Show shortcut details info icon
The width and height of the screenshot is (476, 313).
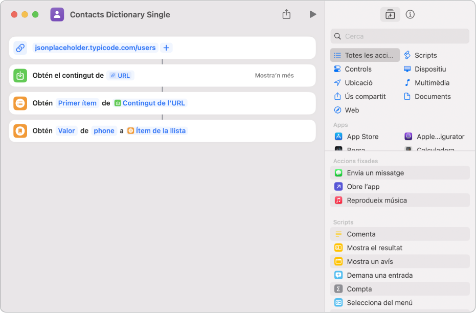click(410, 14)
